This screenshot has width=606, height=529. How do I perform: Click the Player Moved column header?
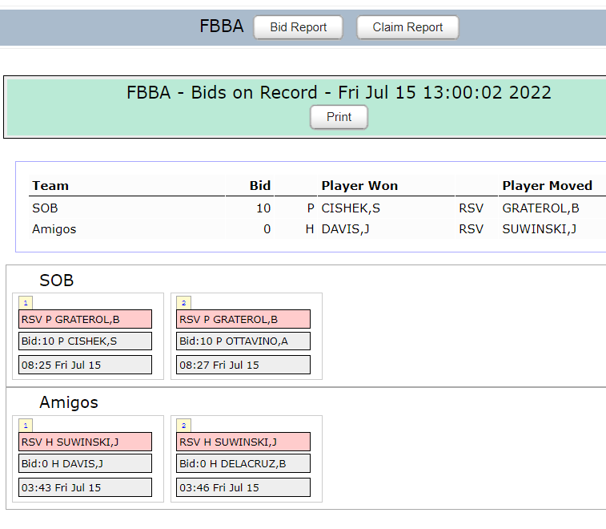pos(547,185)
